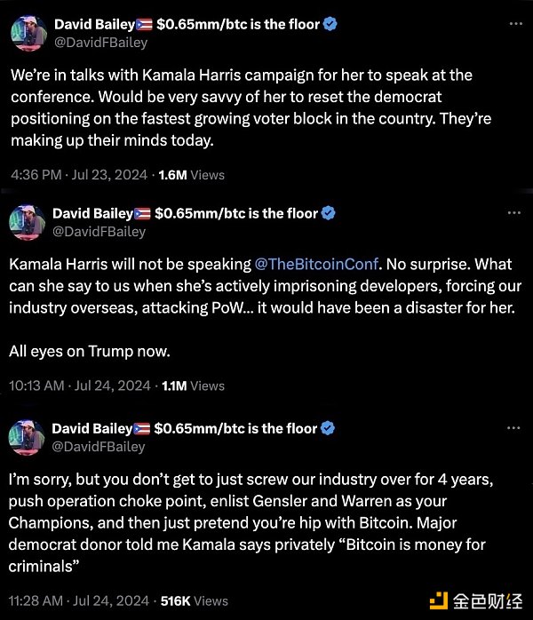Click the verified badge in the first tweet header
This screenshot has height=620, width=533.
pos(330,25)
